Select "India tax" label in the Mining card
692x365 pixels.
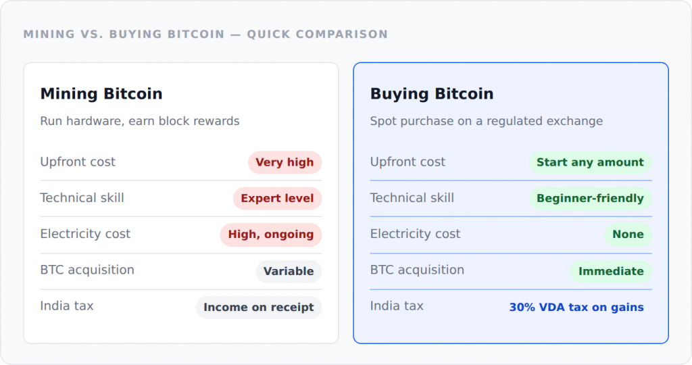(x=67, y=306)
